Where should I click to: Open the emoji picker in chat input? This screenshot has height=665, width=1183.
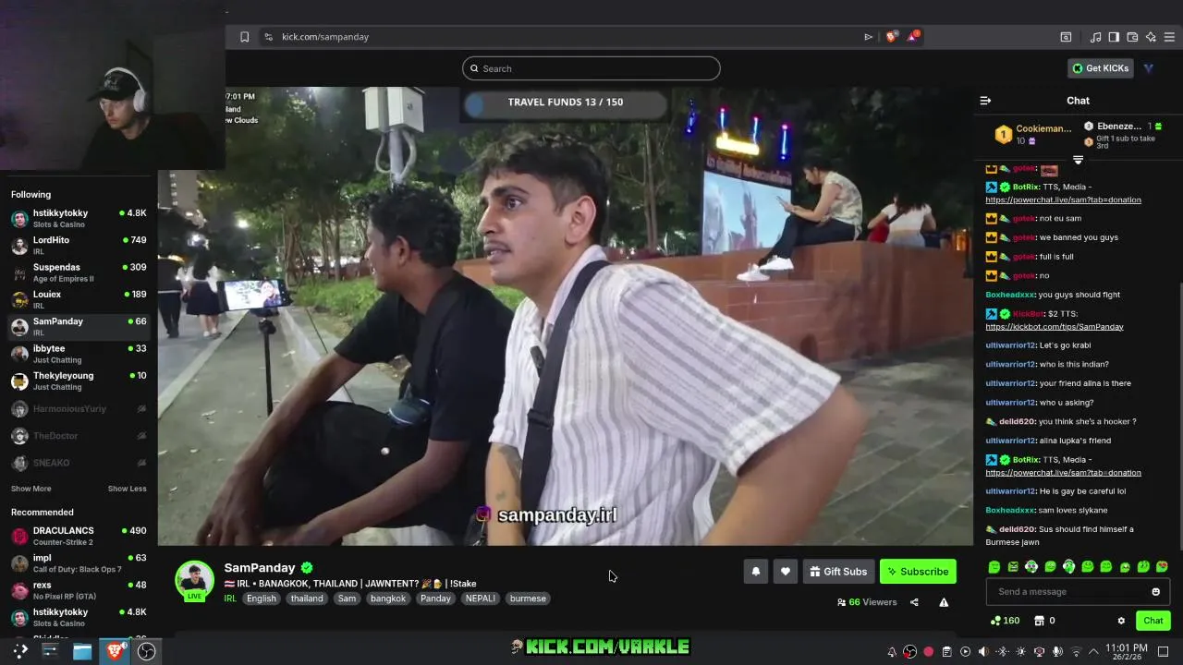click(x=1155, y=592)
